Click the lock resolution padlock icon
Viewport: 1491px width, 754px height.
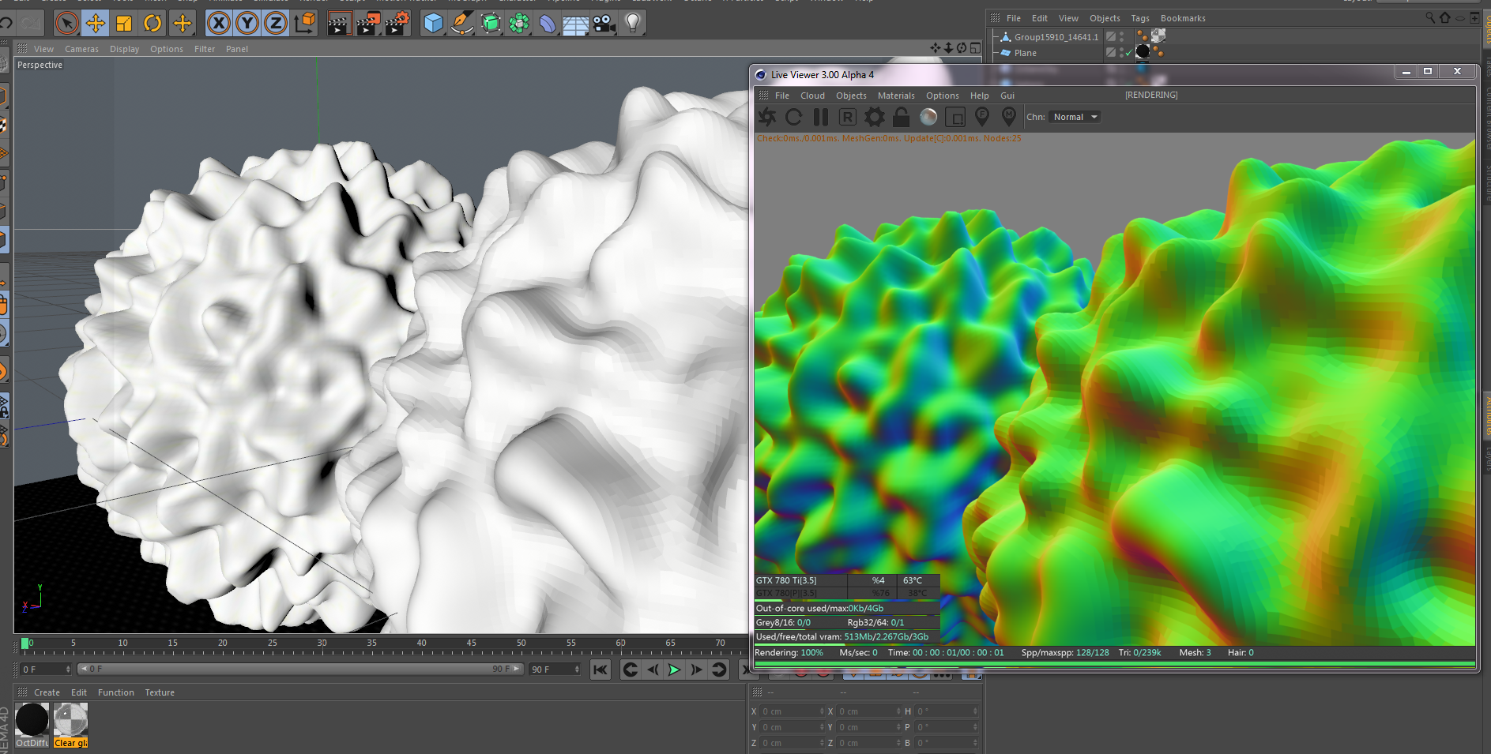click(x=901, y=117)
